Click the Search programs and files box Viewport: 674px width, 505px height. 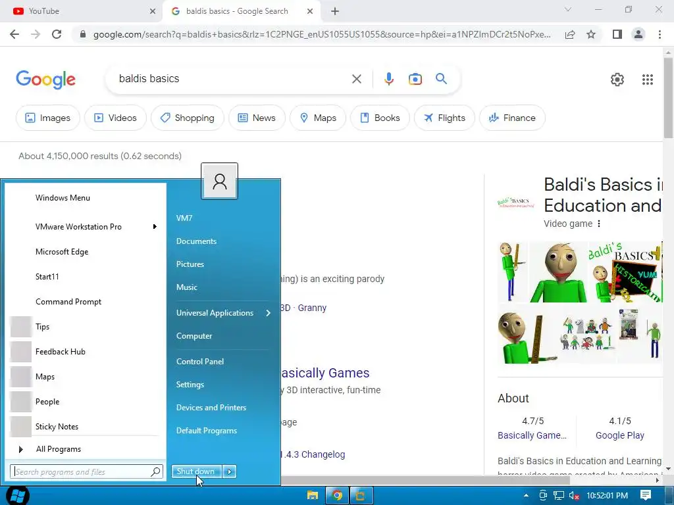point(86,472)
